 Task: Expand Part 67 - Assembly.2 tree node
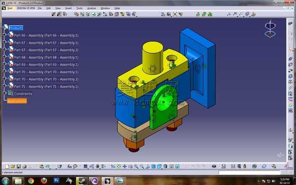pos(4,49)
